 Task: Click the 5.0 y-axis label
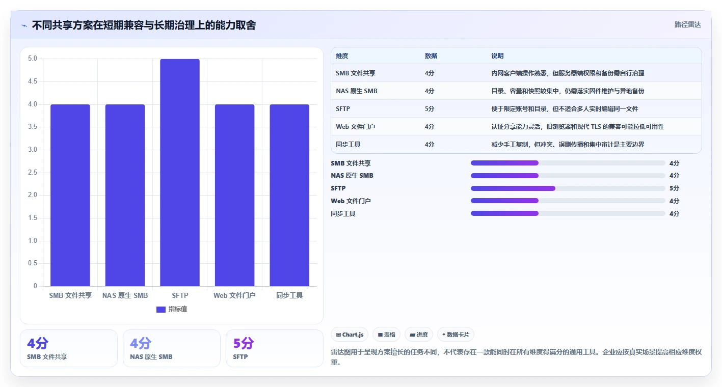(32, 59)
